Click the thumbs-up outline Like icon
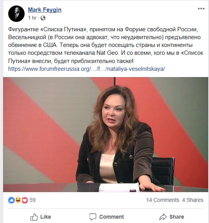The height and width of the screenshot is (223, 209). [x=34, y=217]
